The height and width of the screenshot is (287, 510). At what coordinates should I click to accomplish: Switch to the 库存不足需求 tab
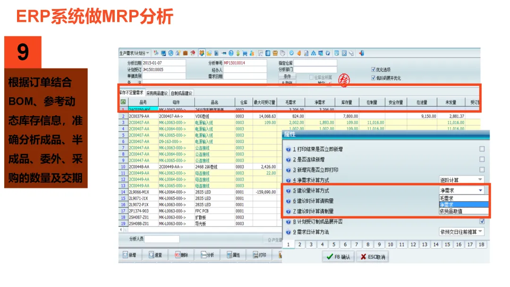131,93
